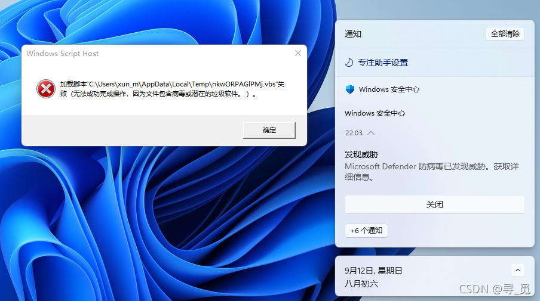Image resolution: width=540 pixels, height=301 pixels.
Task: Click the Windows Script Host title text
Action: point(62,54)
